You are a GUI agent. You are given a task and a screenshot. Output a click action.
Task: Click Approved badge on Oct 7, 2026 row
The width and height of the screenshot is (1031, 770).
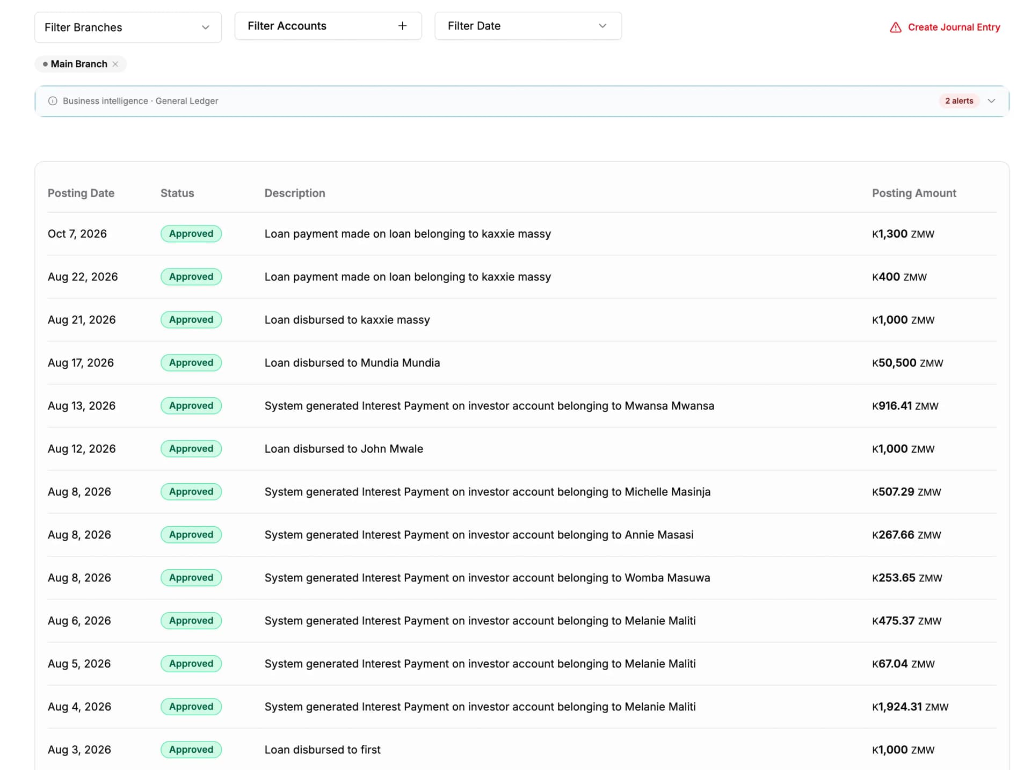coord(191,234)
